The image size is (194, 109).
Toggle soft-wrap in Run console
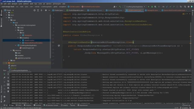pyautogui.click(x=8, y=81)
